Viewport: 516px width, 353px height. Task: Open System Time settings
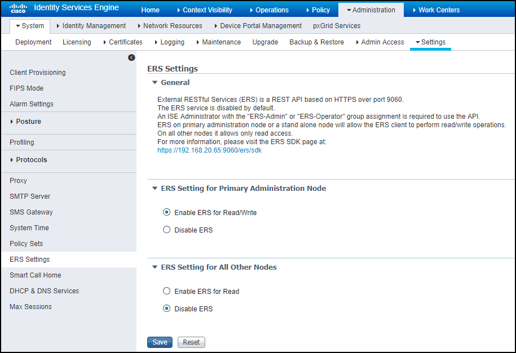point(29,228)
